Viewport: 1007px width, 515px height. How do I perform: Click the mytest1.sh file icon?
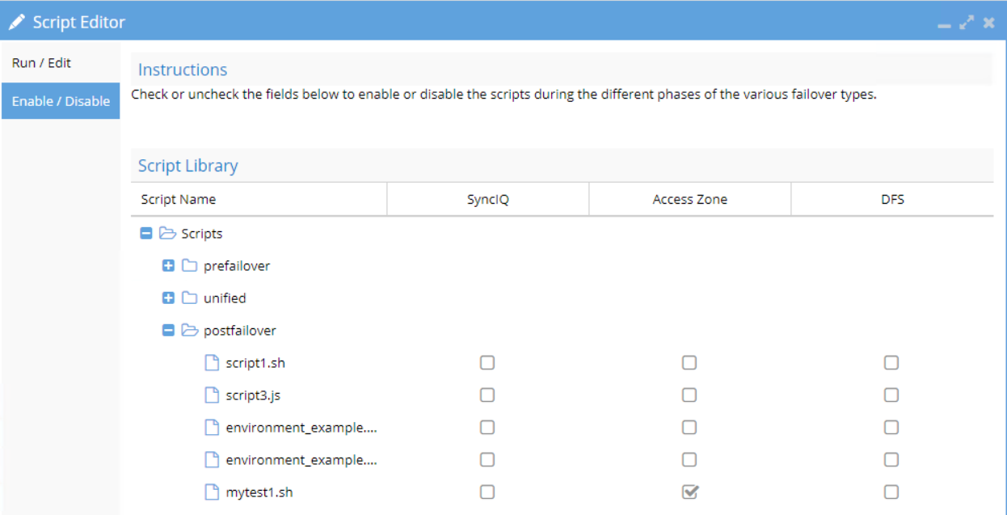(x=212, y=492)
